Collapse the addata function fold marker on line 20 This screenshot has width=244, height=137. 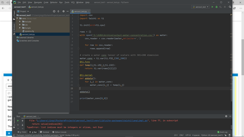coord(79,78)
